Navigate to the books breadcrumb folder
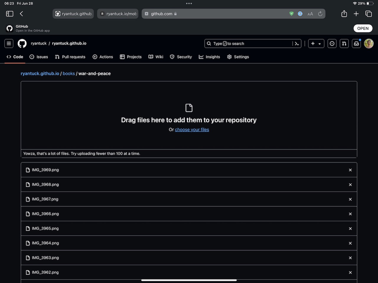The width and height of the screenshot is (378, 283). click(x=69, y=74)
